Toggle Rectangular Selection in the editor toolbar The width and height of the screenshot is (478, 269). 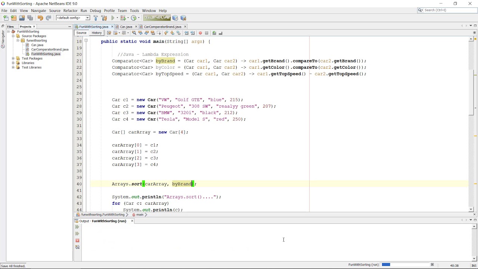159,33
